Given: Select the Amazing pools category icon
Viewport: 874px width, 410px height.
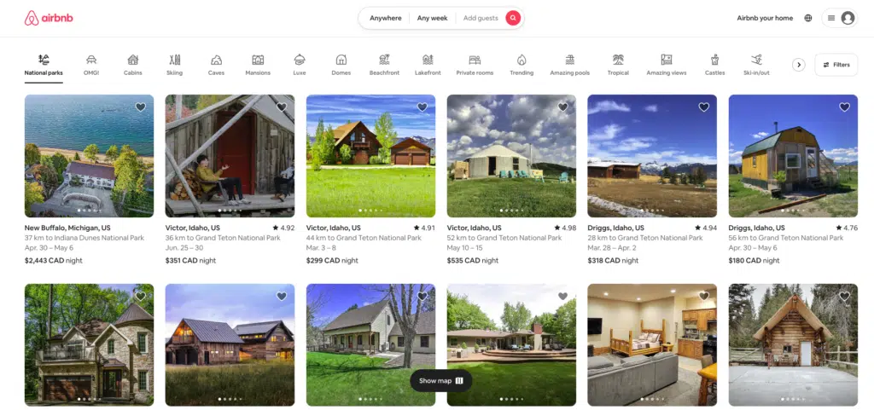Looking at the screenshot, I should 569,60.
